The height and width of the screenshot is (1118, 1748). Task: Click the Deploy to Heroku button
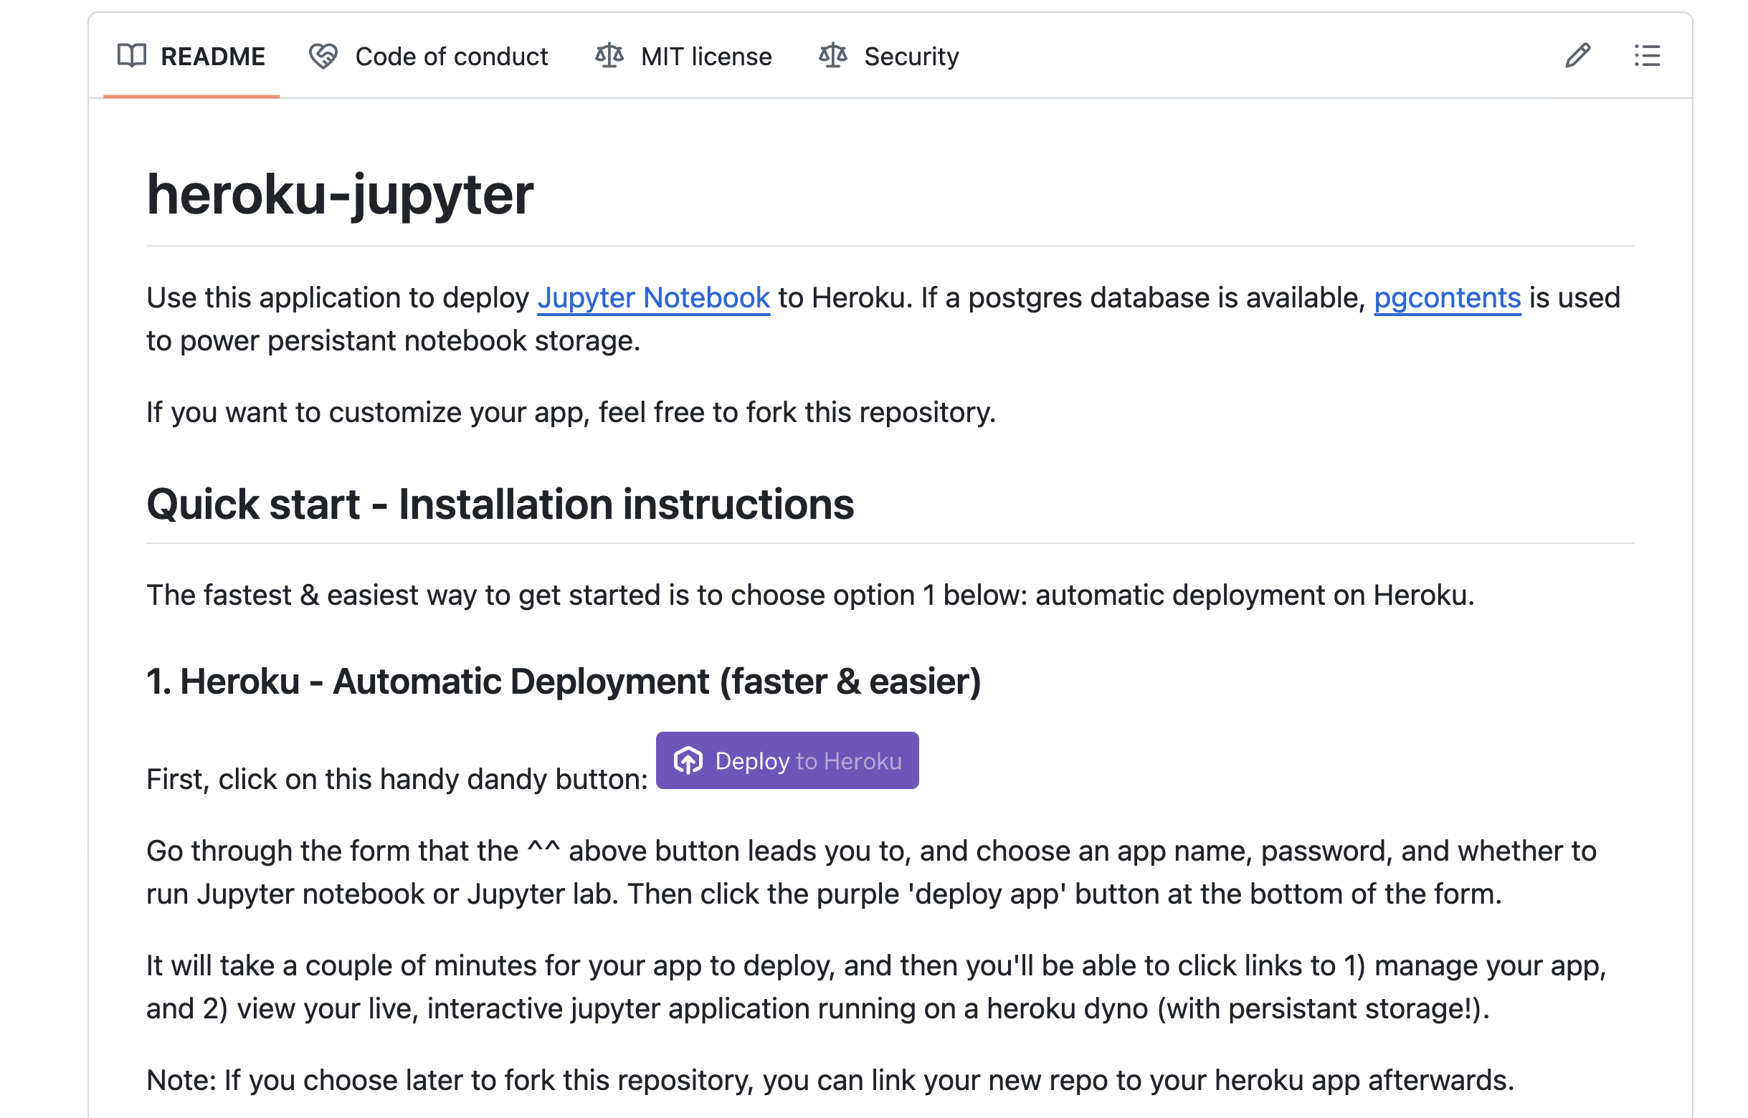[x=787, y=760]
